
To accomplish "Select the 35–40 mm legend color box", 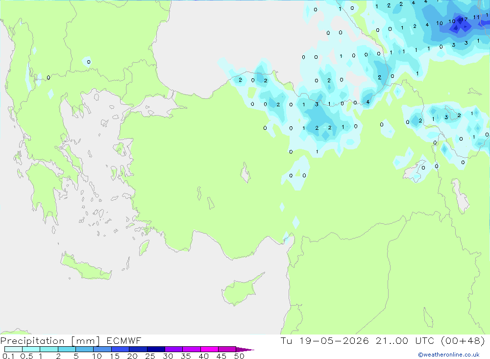I will [191, 349].
